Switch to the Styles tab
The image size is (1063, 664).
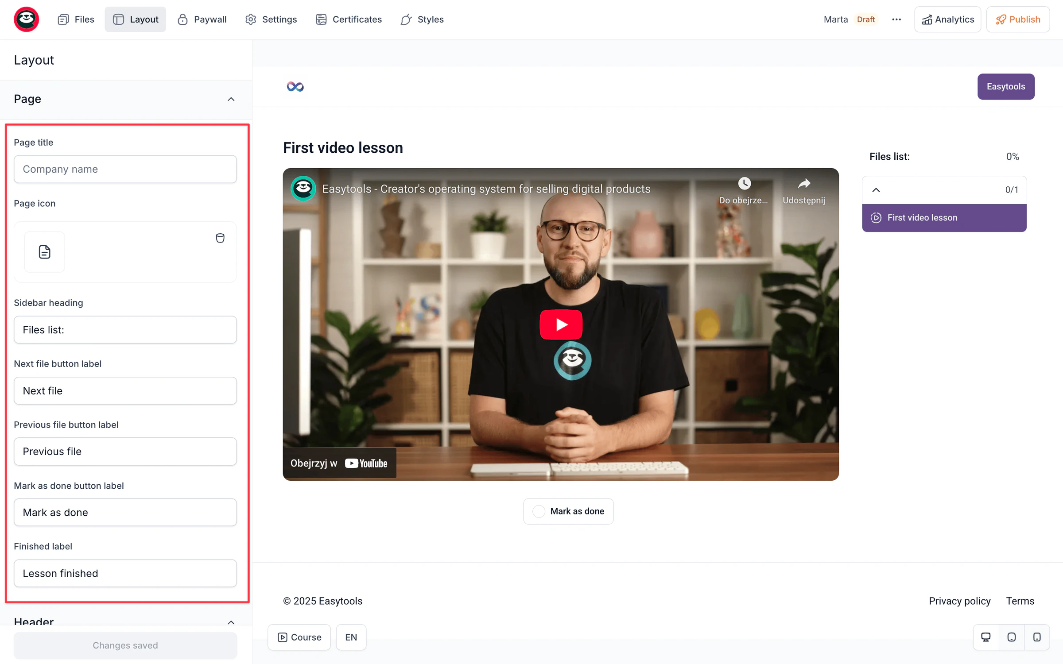pyautogui.click(x=422, y=19)
